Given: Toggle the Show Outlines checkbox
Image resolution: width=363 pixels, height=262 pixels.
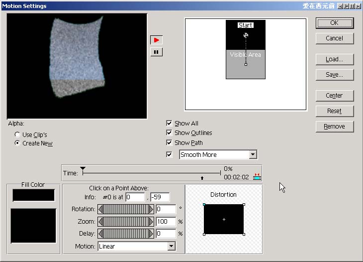Looking at the screenshot, I should [169, 132].
